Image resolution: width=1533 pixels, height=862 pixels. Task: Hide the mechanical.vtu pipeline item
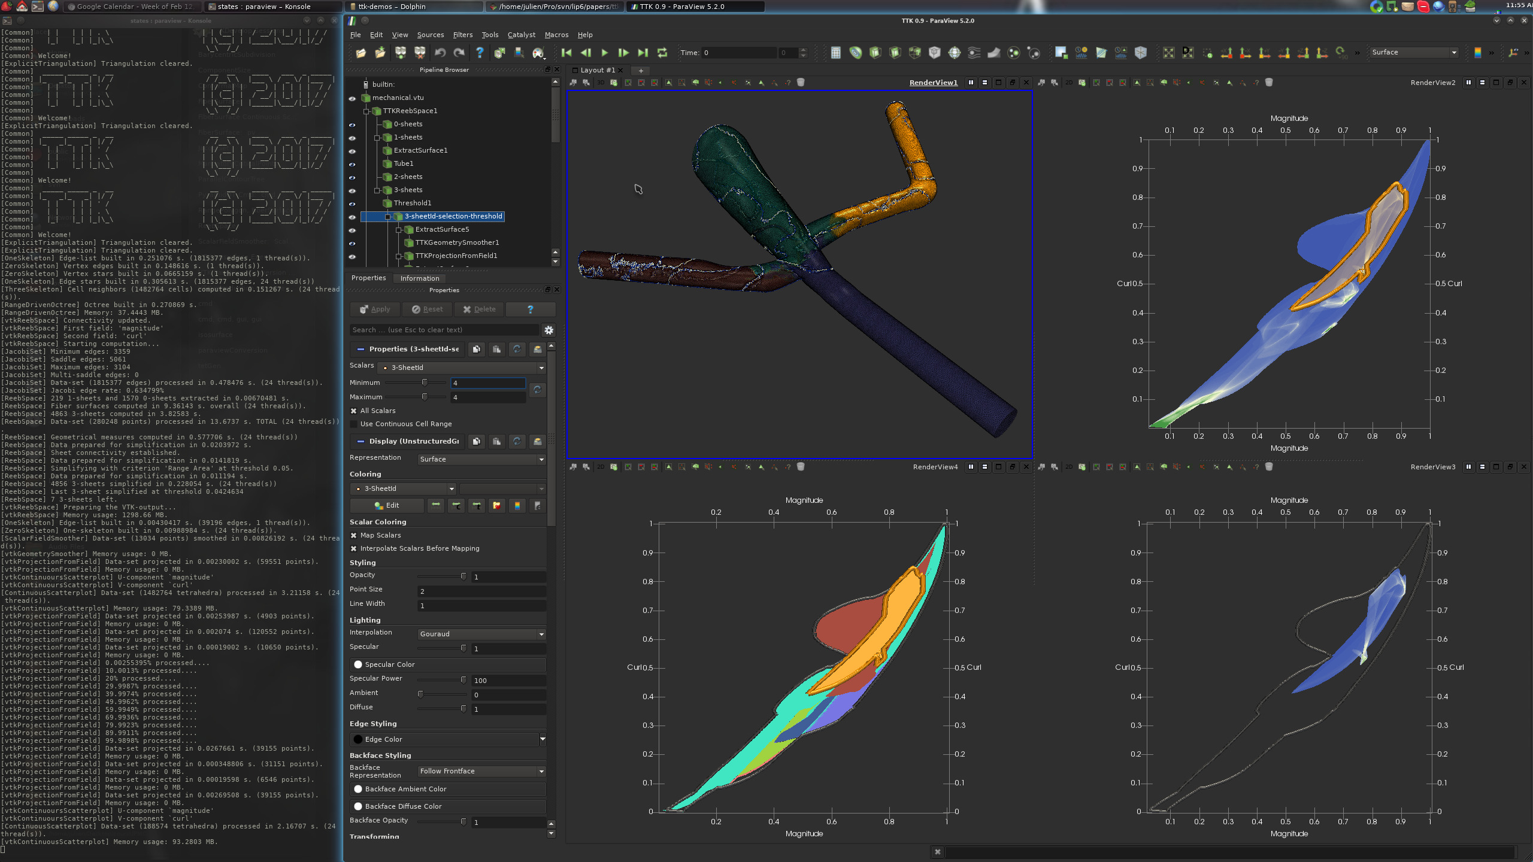pos(352,98)
